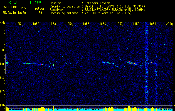The height and width of the screenshot is (111, 175).
Task: Click the short vertical spike at 1953
Action: pyautogui.click(x=53, y=65)
